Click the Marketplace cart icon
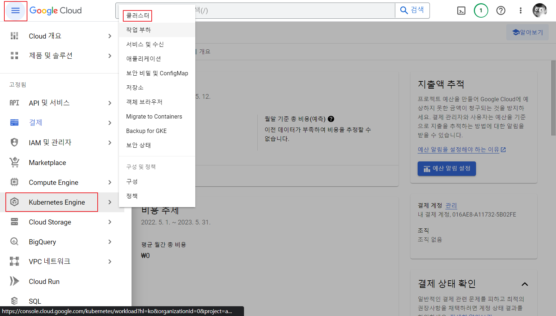This screenshot has height=316, width=556. click(x=14, y=163)
